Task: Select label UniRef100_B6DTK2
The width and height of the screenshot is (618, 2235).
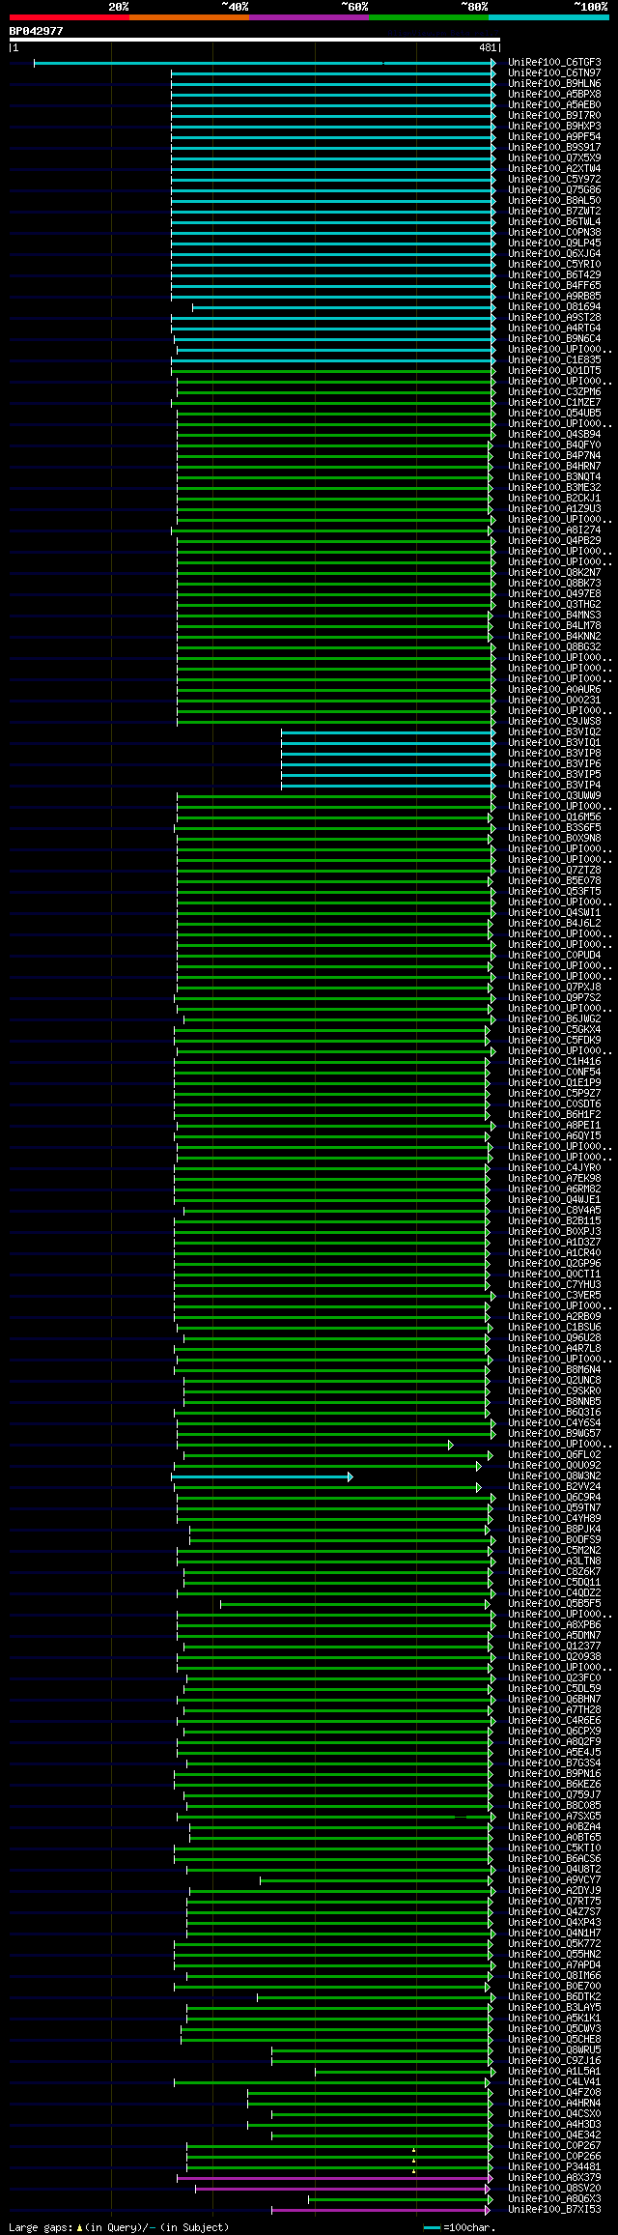Action: [x=554, y=1997]
